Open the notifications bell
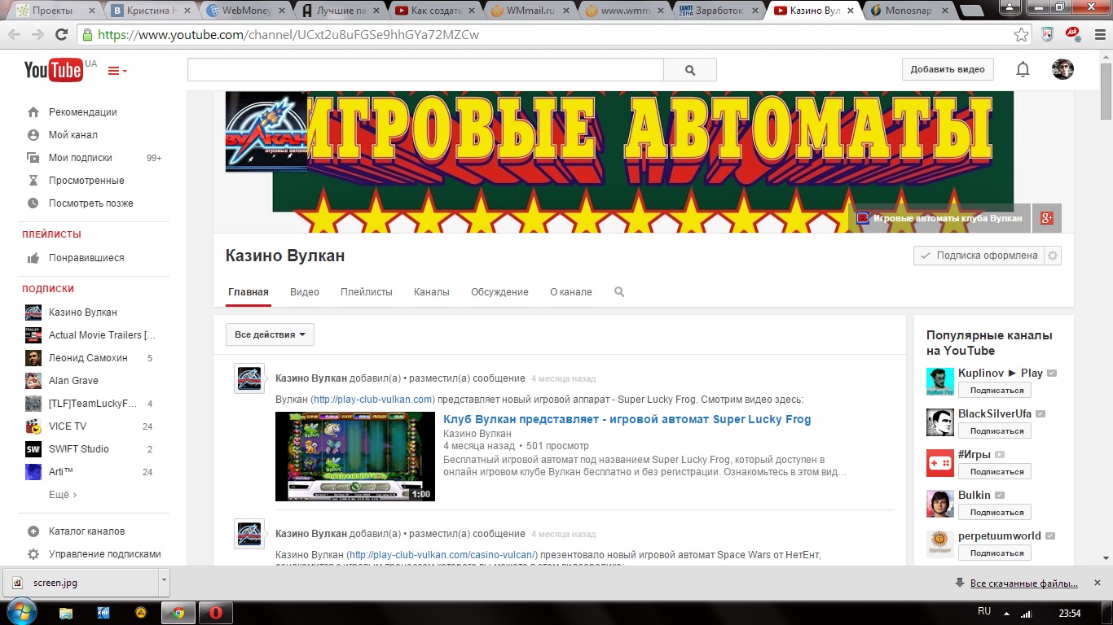This screenshot has height=625, width=1113. click(1023, 70)
